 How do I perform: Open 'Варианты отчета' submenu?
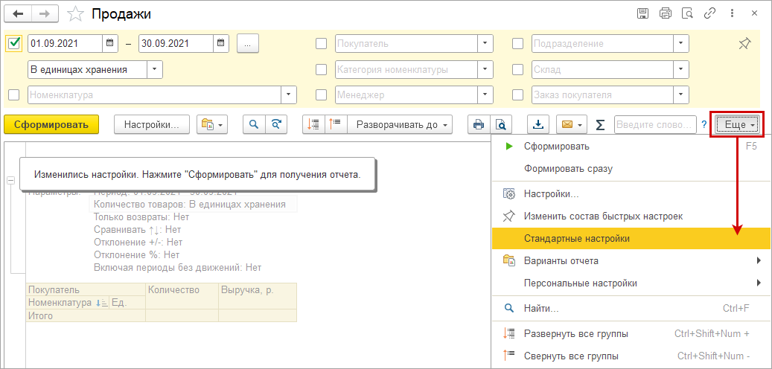pyautogui.click(x=561, y=261)
